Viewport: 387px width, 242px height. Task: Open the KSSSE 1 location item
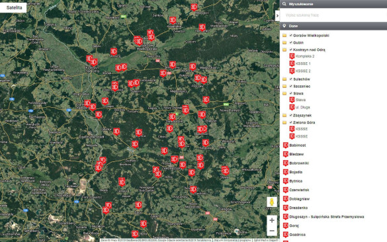[300, 63]
